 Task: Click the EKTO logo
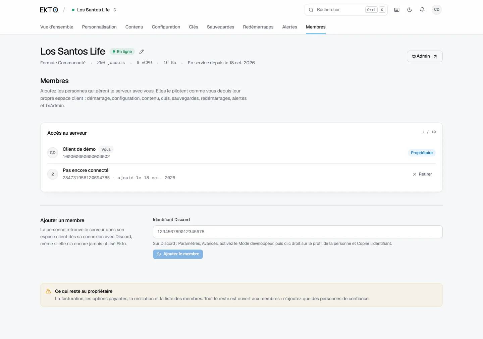(49, 10)
